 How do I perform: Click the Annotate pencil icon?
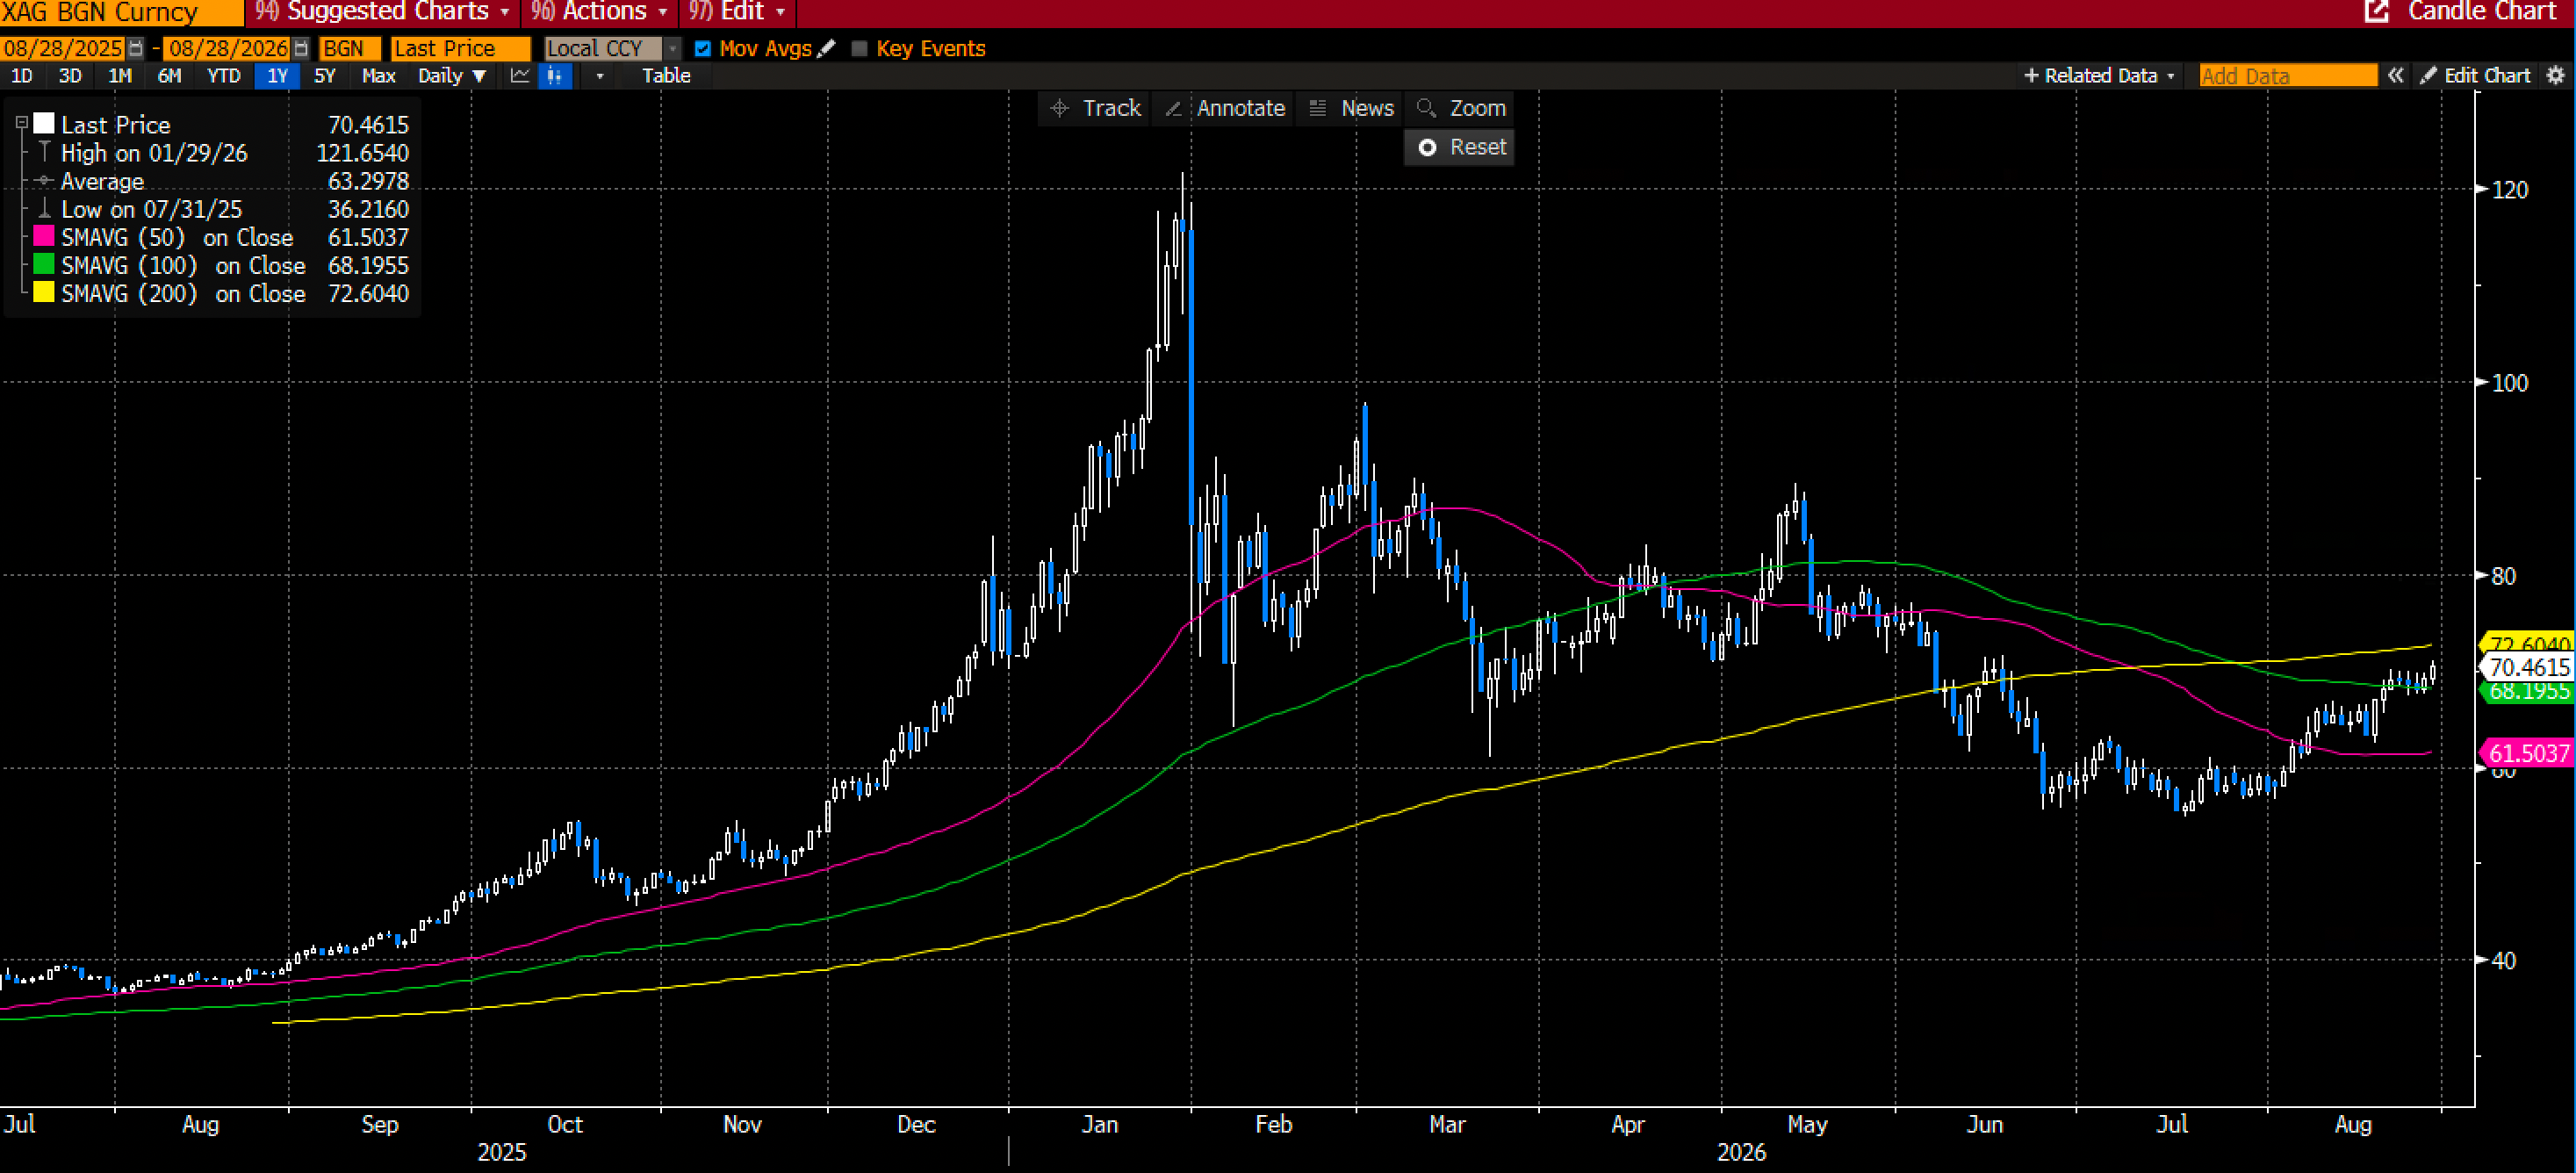[x=1173, y=108]
